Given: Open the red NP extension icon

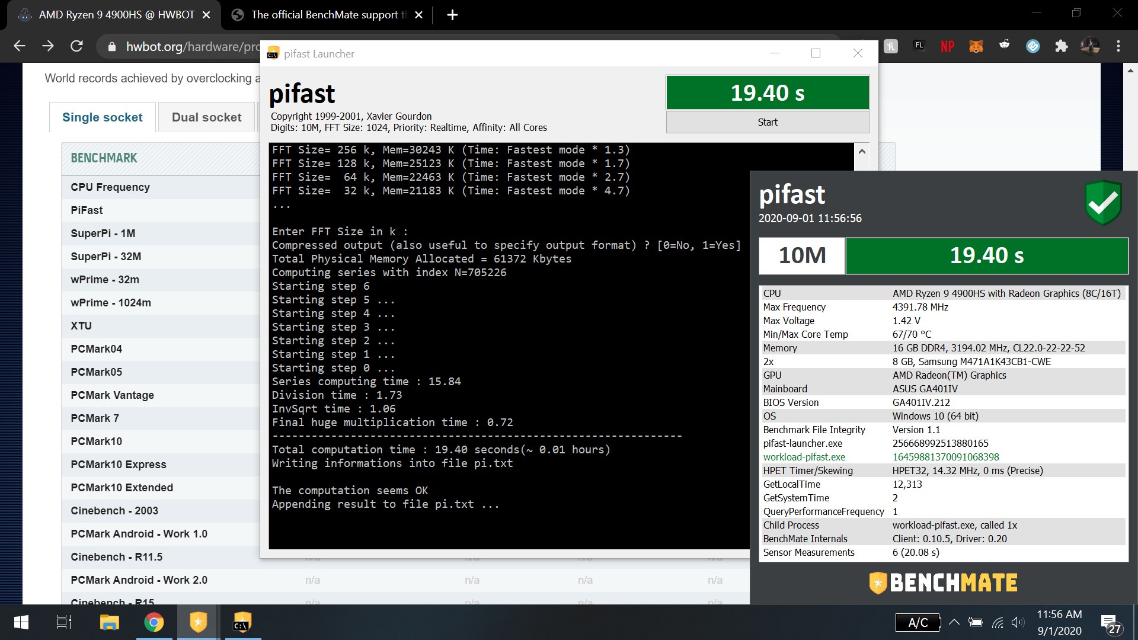Looking at the screenshot, I should click(x=948, y=46).
